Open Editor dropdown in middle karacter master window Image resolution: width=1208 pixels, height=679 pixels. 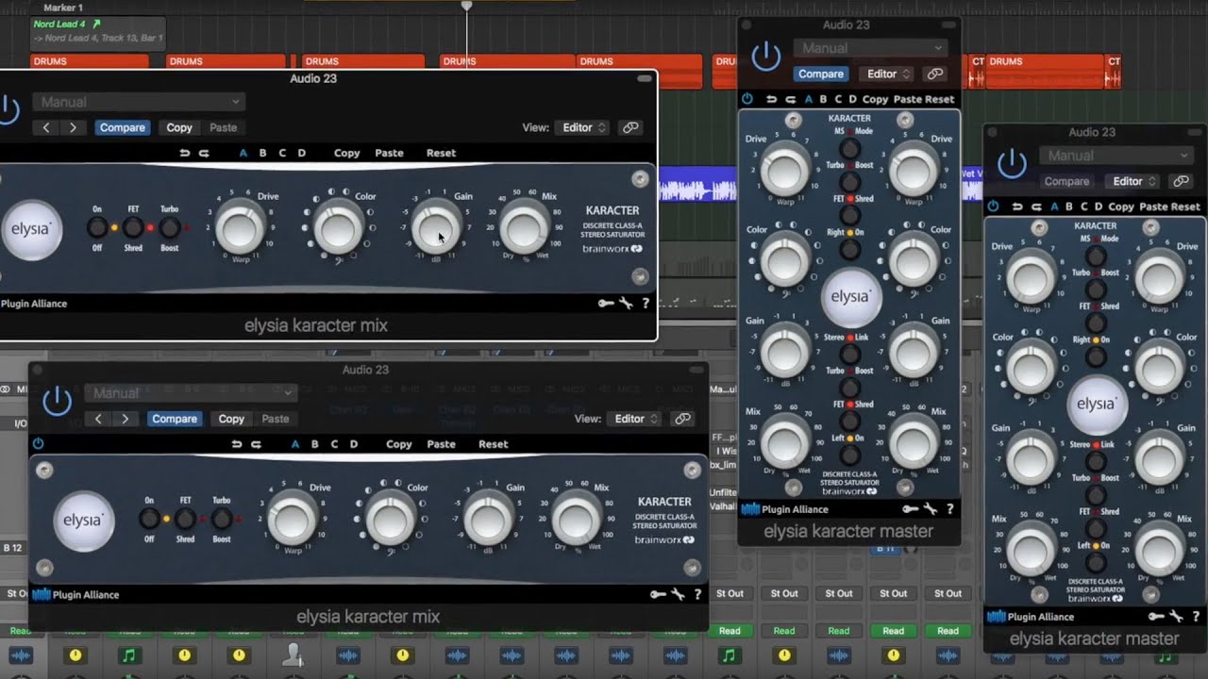coord(889,74)
